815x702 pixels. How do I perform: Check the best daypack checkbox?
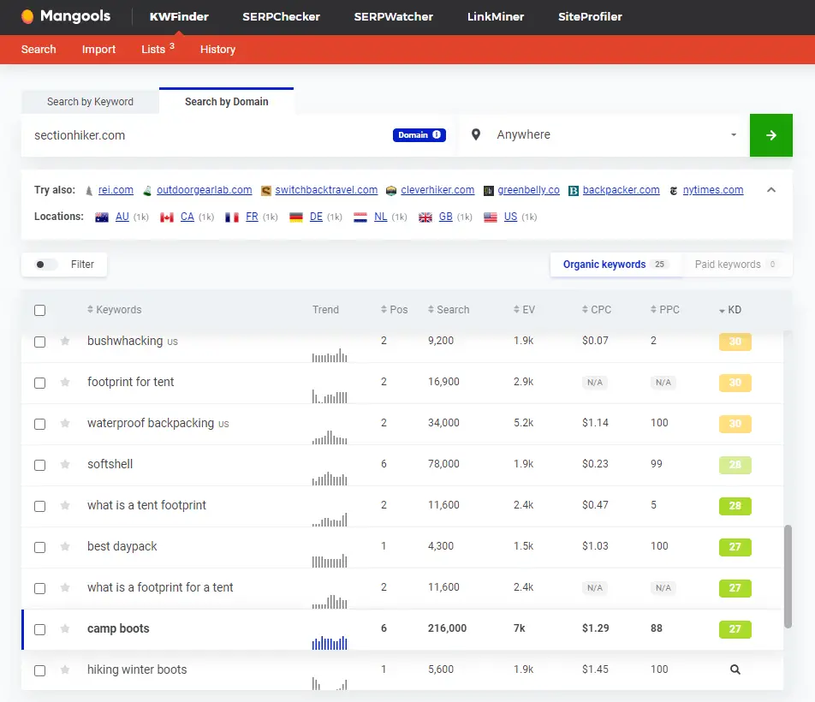coord(39,547)
